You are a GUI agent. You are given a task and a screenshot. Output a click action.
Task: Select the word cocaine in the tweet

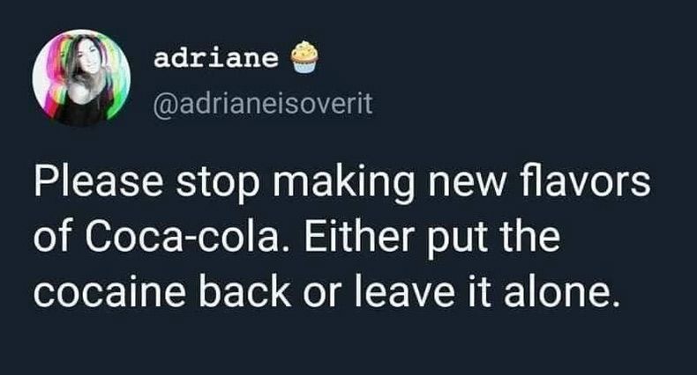pos(109,291)
